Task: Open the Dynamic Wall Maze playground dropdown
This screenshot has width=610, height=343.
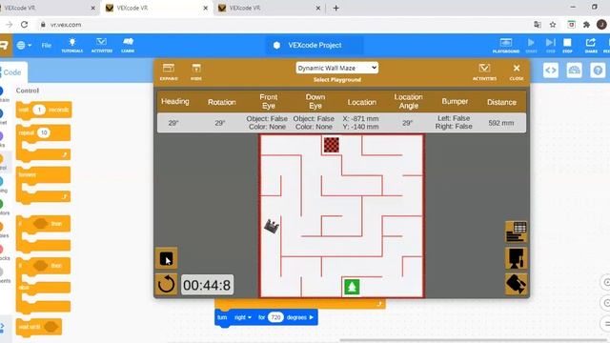Action: pyautogui.click(x=336, y=68)
